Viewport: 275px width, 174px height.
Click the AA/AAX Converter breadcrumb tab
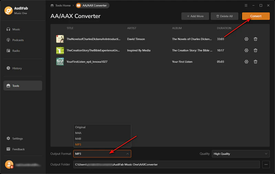coord(92,5)
